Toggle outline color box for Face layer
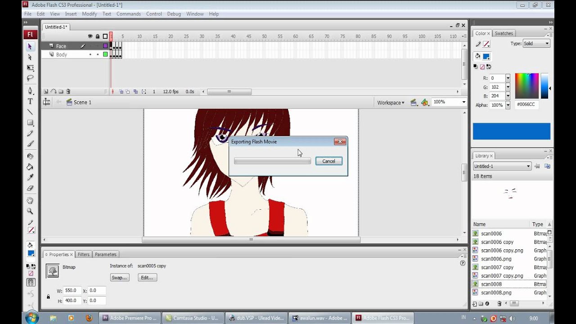Screen dimensions: 576x324 (105, 46)
